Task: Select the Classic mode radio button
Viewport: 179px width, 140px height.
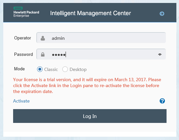Action: [x=40, y=69]
